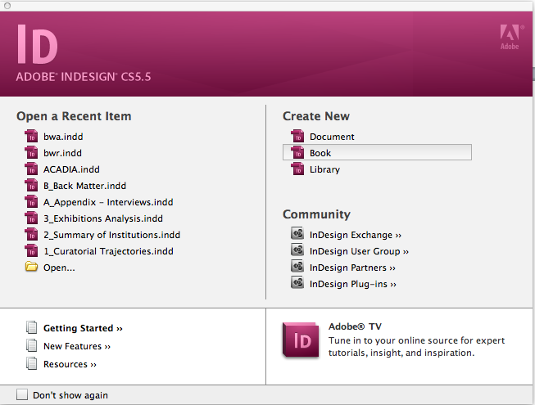The width and height of the screenshot is (535, 405).
Task: Click the page icon beside Getting Started
Action: [x=32, y=327]
